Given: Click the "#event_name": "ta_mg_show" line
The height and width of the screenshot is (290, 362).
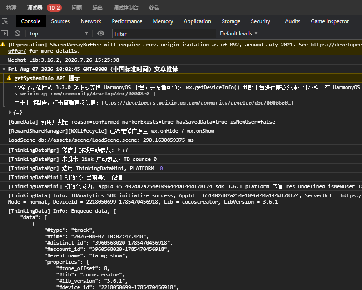Looking at the screenshot, I should pos(86,255).
